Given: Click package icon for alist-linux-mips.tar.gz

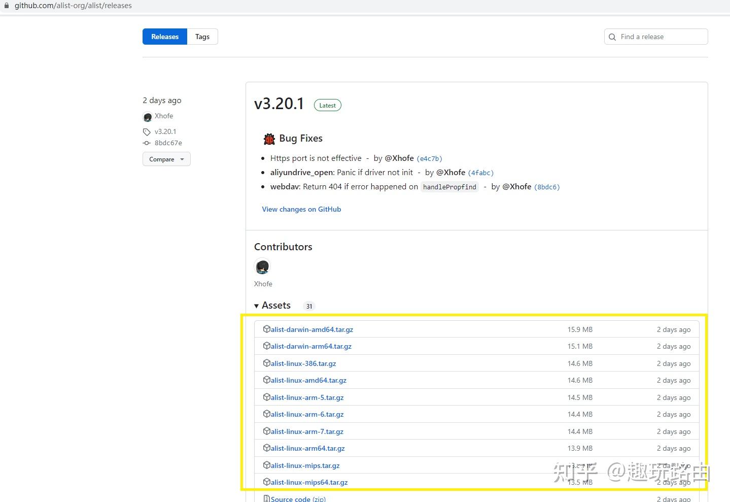Looking at the screenshot, I should tap(267, 465).
